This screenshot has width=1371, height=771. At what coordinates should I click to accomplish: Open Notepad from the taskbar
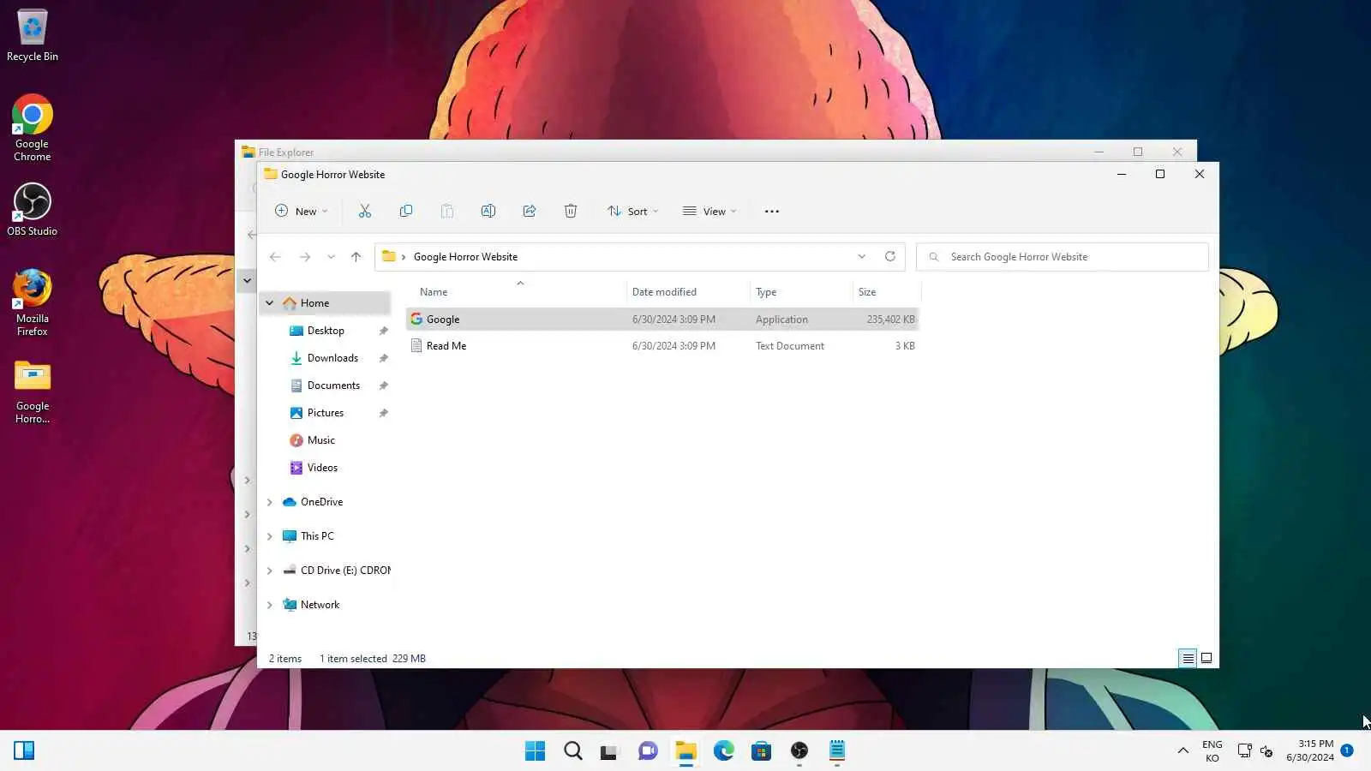[837, 751]
